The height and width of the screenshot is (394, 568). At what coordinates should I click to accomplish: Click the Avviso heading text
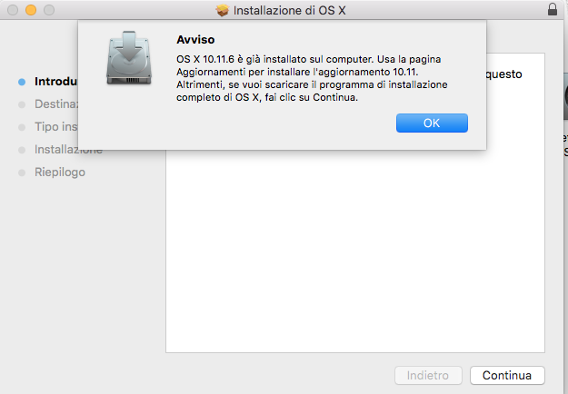[195, 39]
